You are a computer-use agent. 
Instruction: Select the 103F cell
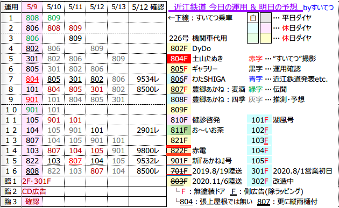pos(259,140)
